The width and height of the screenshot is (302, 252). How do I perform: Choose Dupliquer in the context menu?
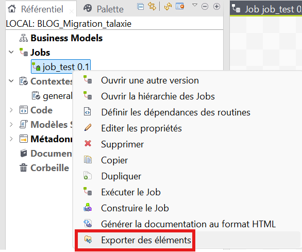click(121, 176)
